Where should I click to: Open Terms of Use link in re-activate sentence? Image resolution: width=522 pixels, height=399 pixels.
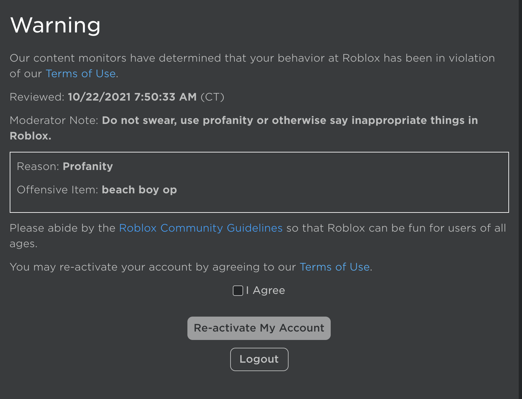pos(334,267)
